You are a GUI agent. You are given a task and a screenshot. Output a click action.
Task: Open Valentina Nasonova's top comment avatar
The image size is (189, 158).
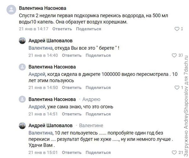(x=11, y=10)
